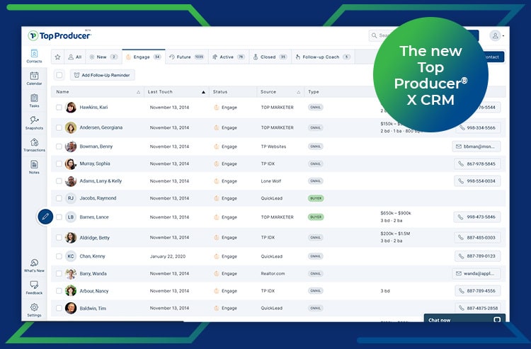Click the Engage status icon for Murray, Sophia
Viewport: 531px width, 349px height.
tap(217, 164)
